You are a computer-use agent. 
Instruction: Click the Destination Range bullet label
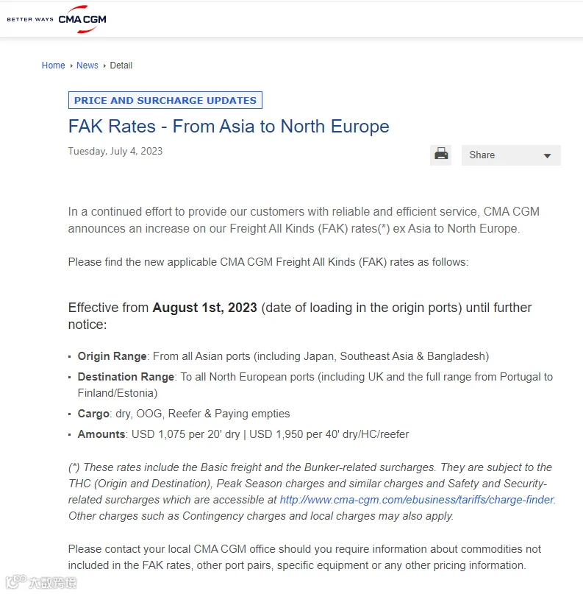click(126, 377)
